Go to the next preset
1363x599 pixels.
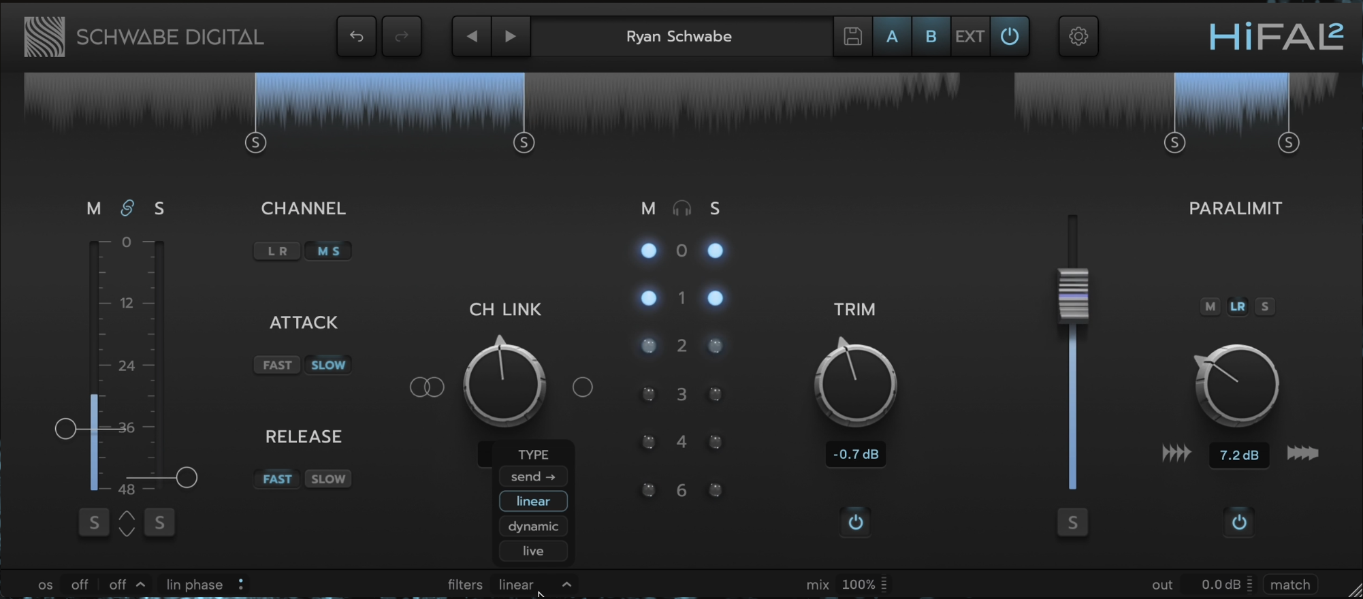(x=511, y=36)
